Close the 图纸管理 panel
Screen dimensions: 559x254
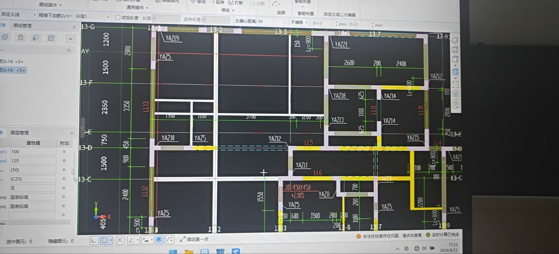click(74, 27)
